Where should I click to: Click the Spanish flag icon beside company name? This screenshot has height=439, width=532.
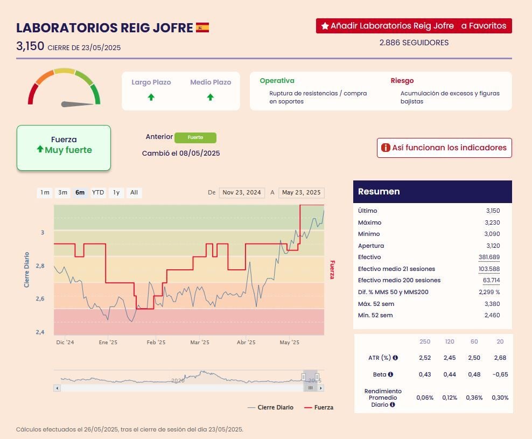click(x=202, y=27)
